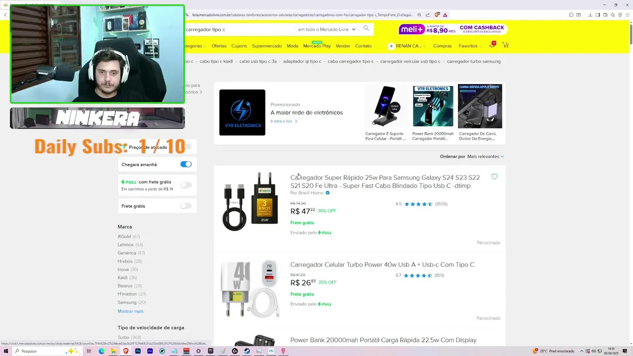This screenshot has height=356, width=633.
Task: Open the Vender menu item
Action: (343, 46)
